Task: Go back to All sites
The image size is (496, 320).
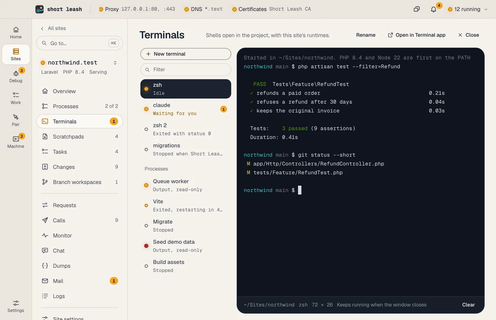Action: pyautogui.click(x=53, y=28)
